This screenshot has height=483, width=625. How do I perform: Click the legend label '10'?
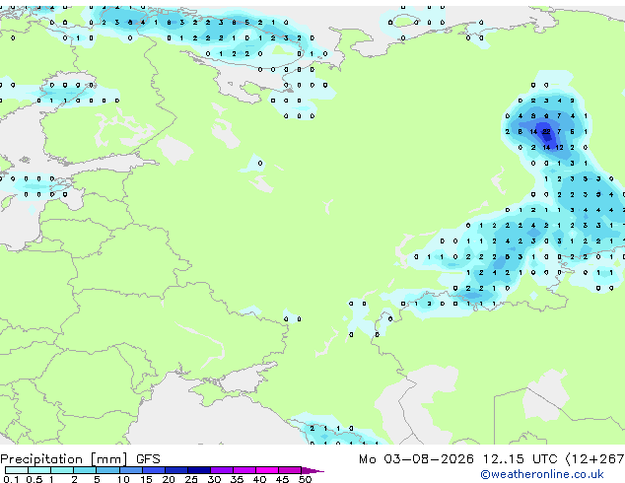tap(123, 479)
